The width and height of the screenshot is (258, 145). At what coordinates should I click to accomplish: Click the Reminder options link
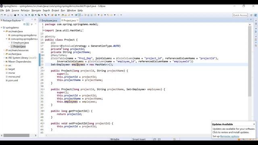[x=229, y=136]
